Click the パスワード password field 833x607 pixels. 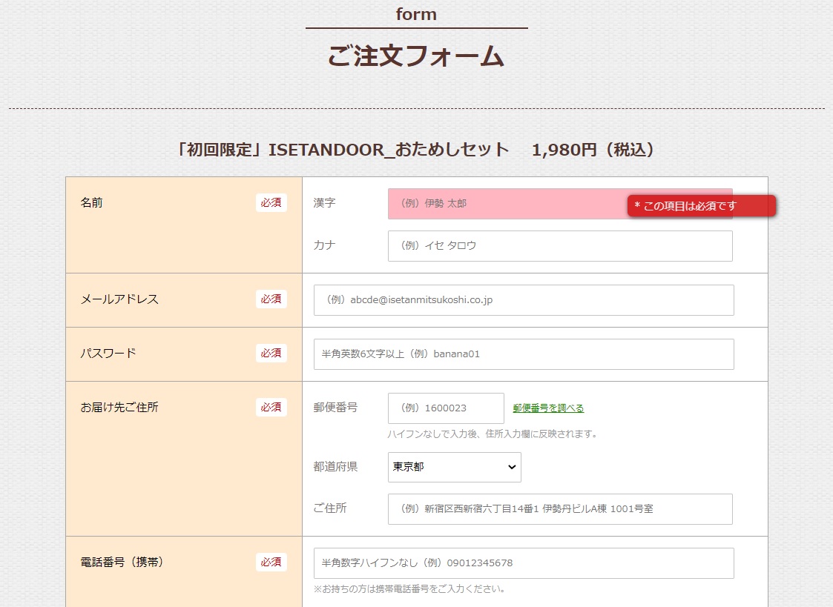point(524,354)
